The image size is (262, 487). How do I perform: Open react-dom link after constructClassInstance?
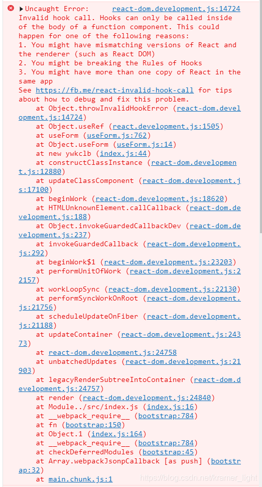194,162
